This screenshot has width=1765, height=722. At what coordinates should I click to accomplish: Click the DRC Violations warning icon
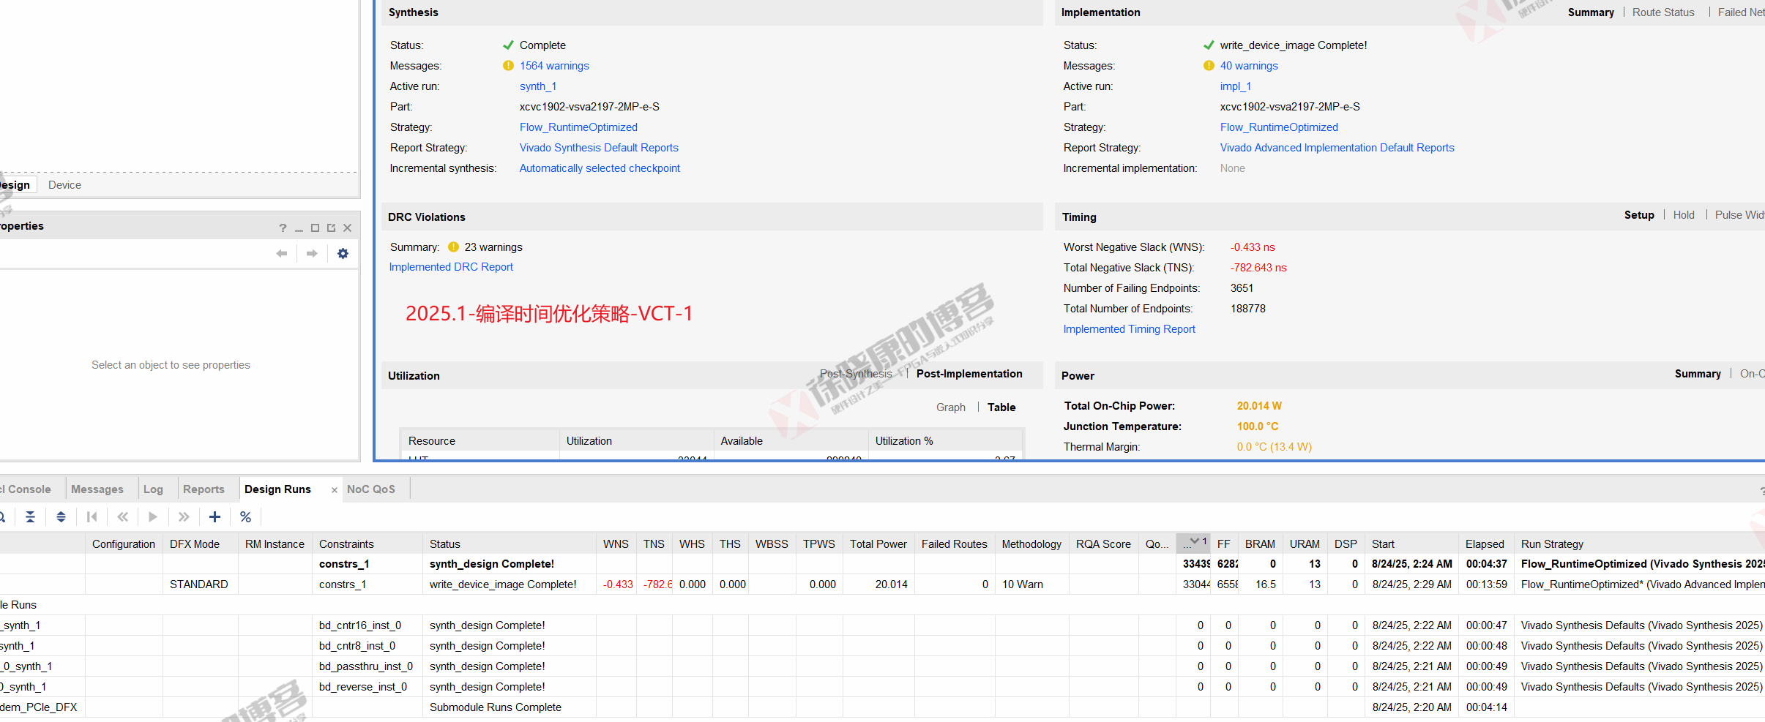tap(453, 247)
